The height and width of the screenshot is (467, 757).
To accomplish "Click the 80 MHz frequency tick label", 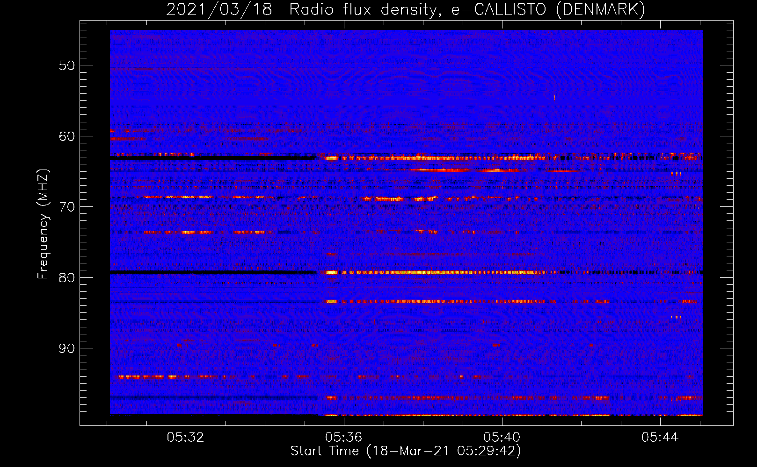I will (x=66, y=277).
